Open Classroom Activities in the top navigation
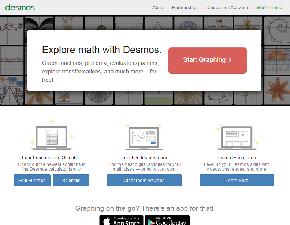The width and height of the screenshot is (290, 225). [x=227, y=7]
